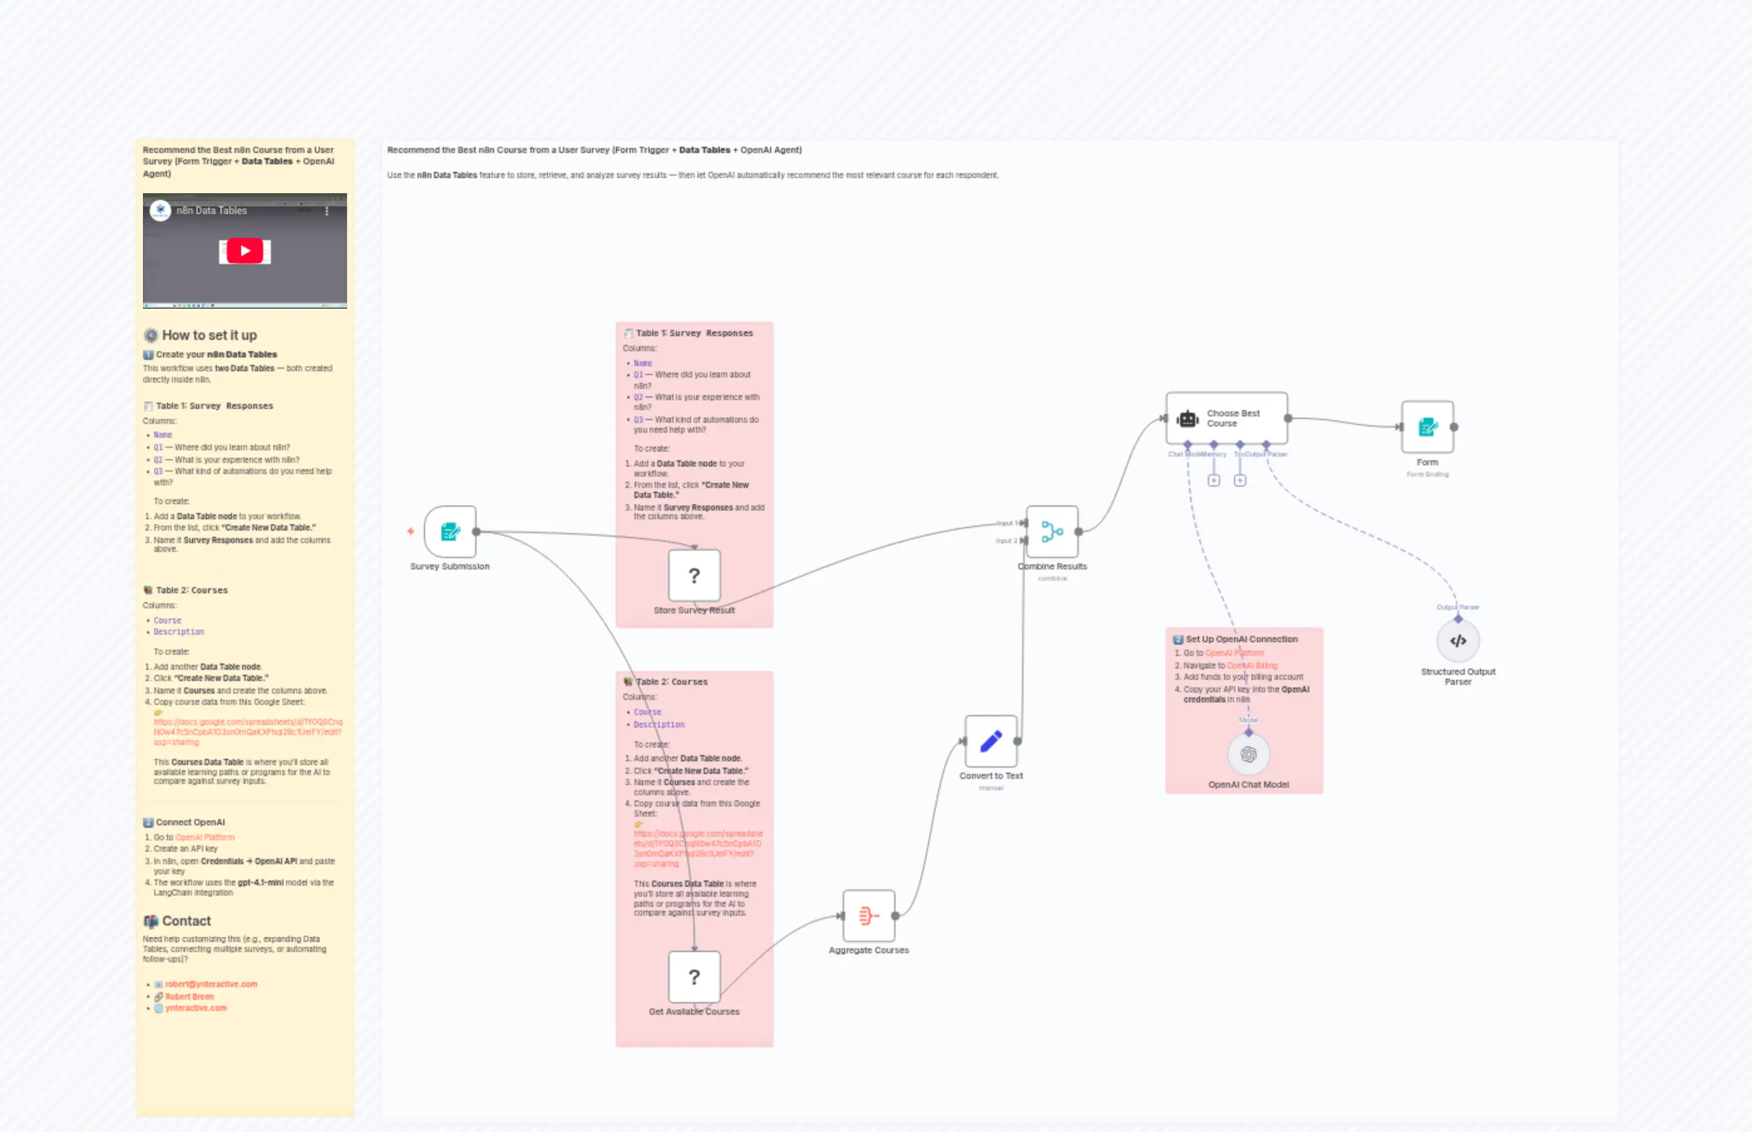Open the Form Ending node icon

click(1427, 426)
